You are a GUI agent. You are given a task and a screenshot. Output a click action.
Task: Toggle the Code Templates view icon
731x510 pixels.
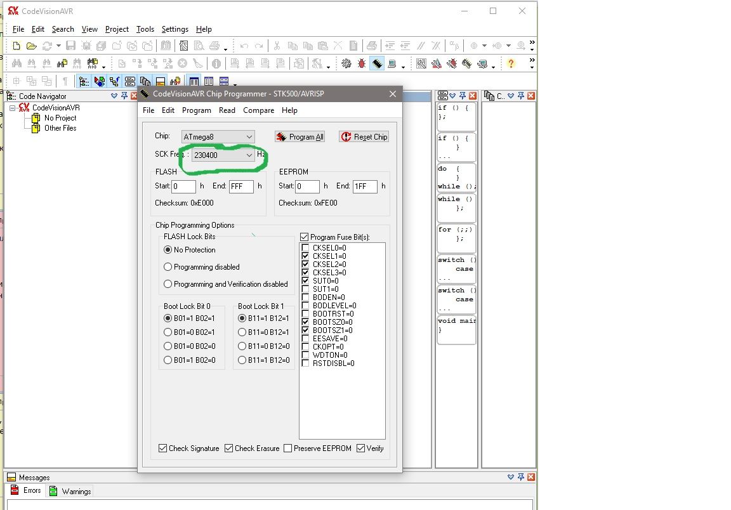coord(129,82)
